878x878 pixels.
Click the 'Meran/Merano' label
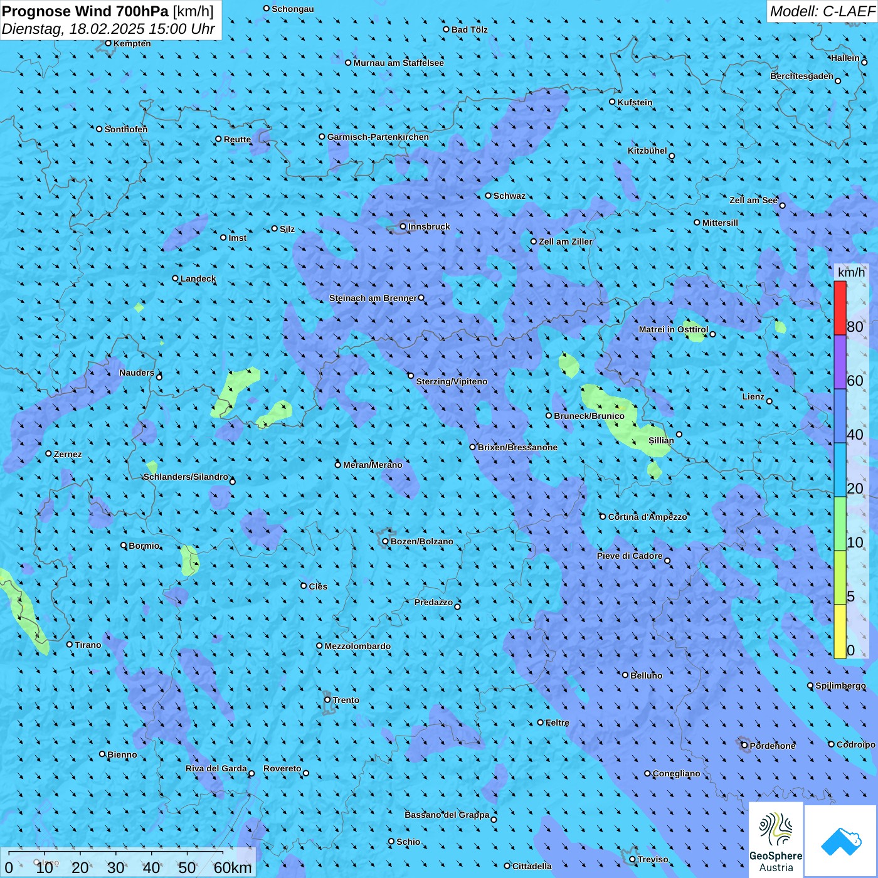(x=373, y=465)
